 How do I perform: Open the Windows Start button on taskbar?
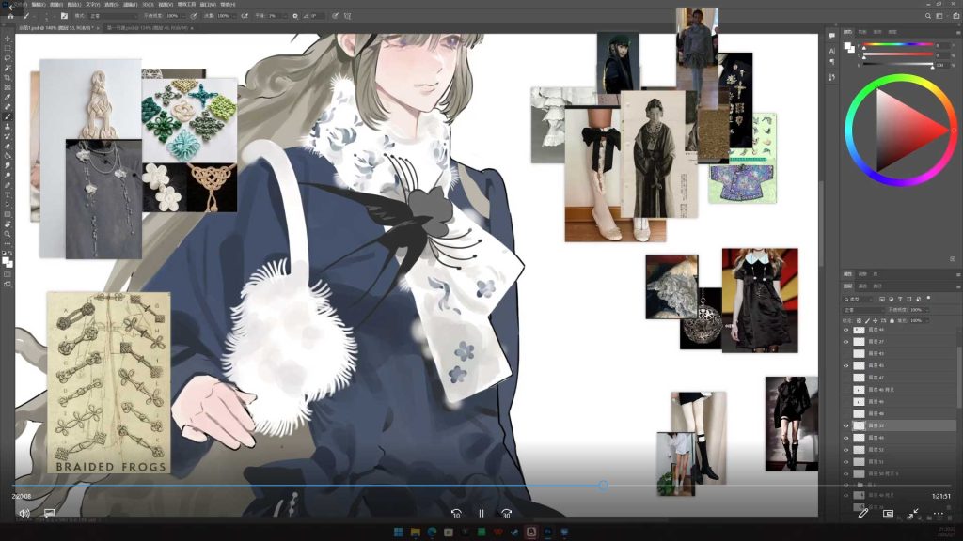(x=399, y=533)
